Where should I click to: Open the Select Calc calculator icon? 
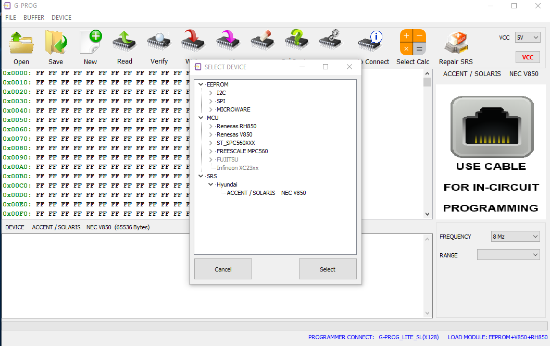(413, 42)
